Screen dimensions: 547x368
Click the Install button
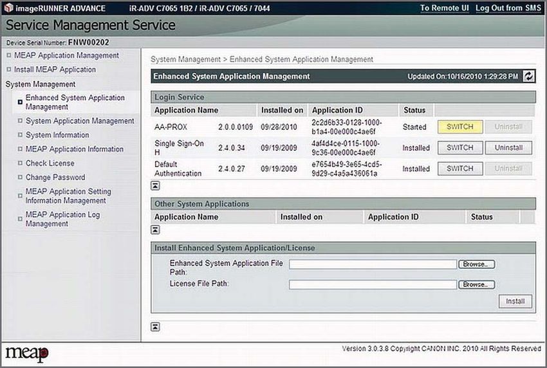pyautogui.click(x=515, y=301)
